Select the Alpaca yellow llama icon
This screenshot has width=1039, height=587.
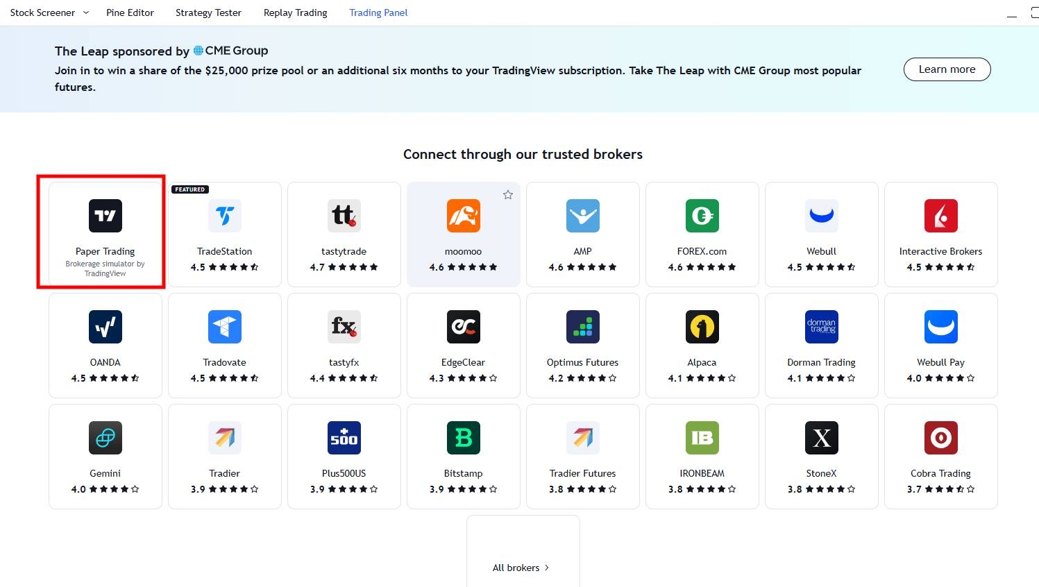702,327
